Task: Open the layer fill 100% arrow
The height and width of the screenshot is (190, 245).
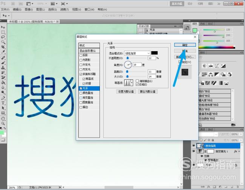Action: pyautogui.click(x=241, y=140)
